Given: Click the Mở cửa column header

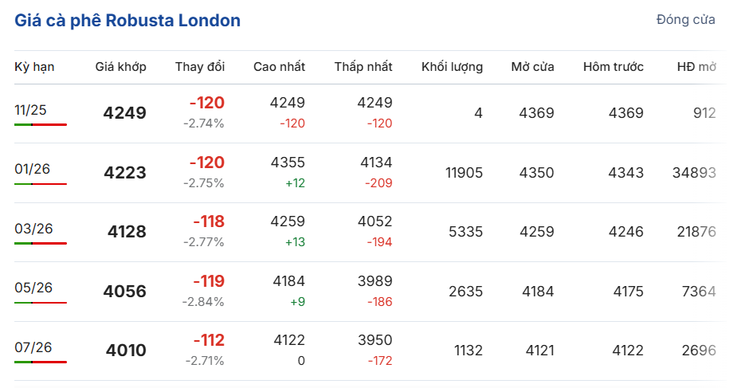Looking at the screenshot, I should [532, 67].
